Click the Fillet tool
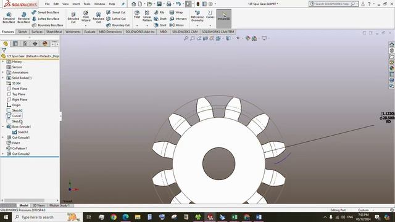This screenshot has width=395, height=222. [137, 14]
